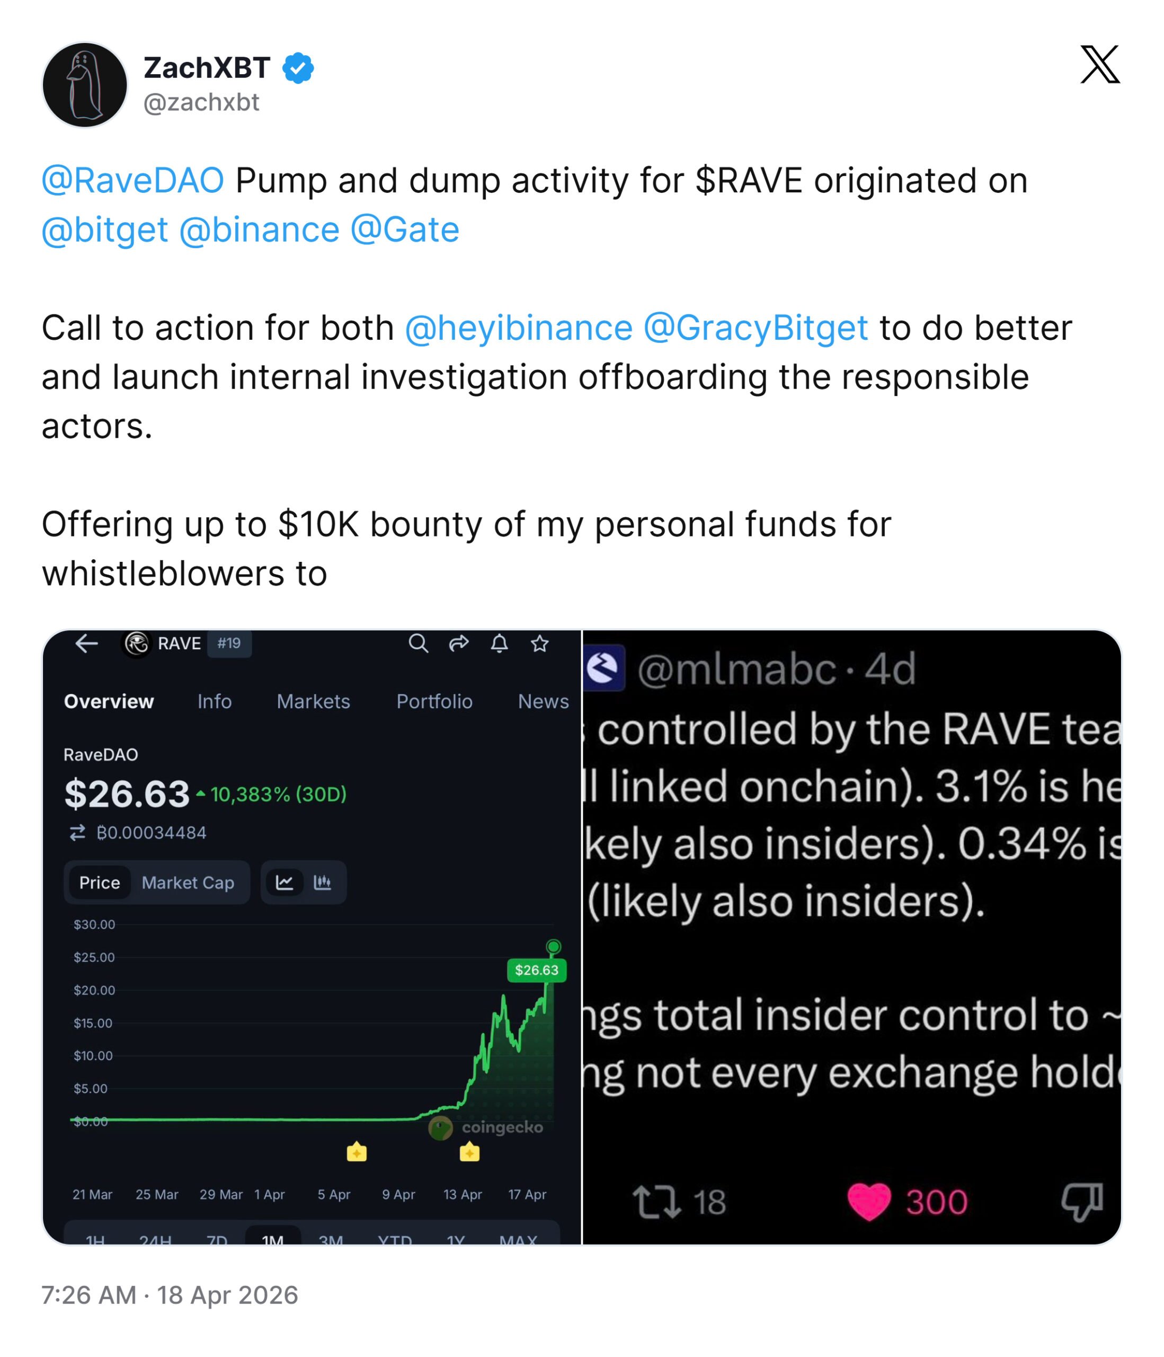Click the yellow event marker near 13 Apr

coord(469,1151)
